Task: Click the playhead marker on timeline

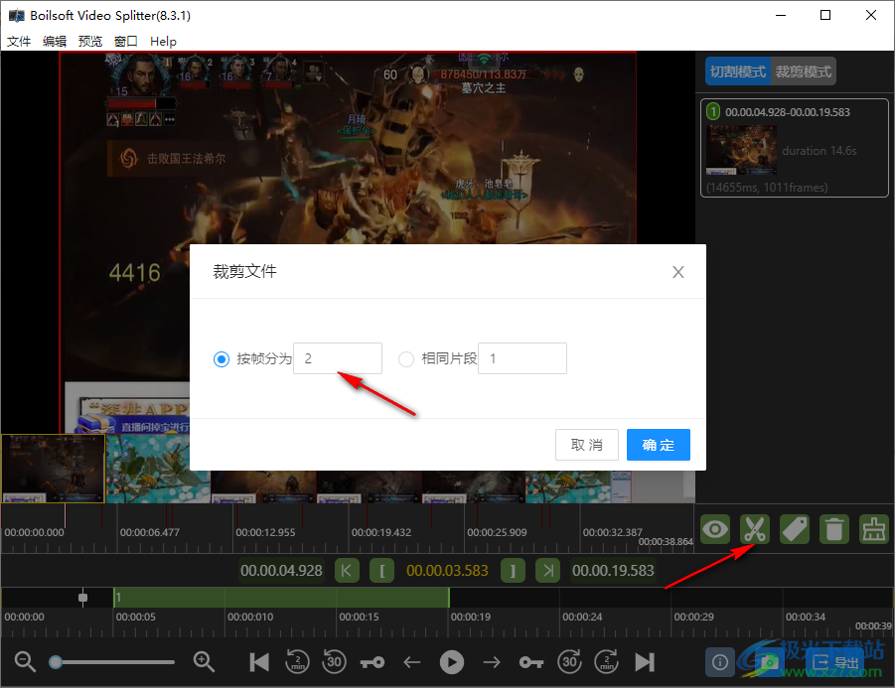Action: pos(82,598)
